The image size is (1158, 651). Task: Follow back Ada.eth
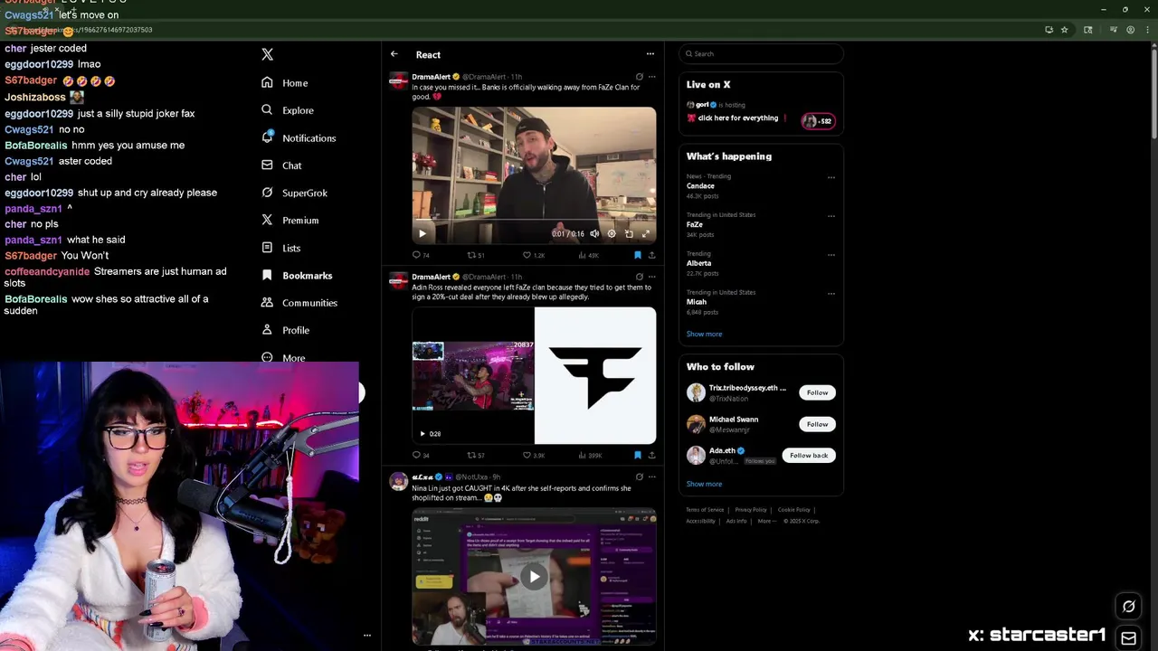pos(809,456)
